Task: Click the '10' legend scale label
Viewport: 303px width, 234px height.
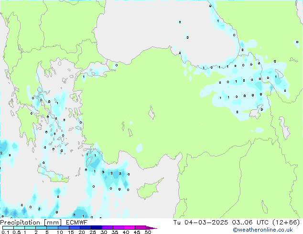Action: tap(60, 232)
